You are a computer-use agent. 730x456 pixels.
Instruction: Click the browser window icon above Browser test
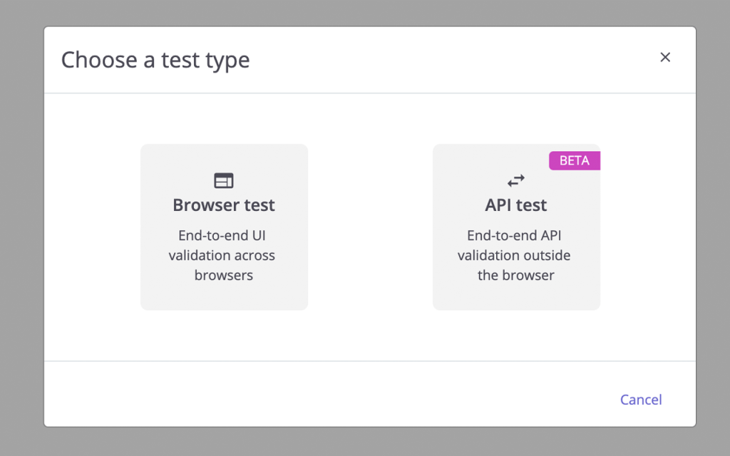(x=224, y=180)
